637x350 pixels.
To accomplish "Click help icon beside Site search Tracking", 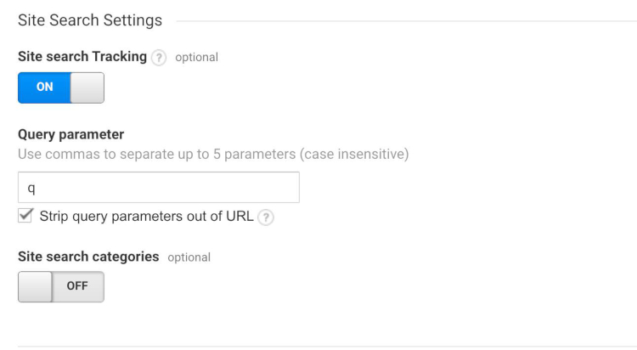I will pos(158,58).
